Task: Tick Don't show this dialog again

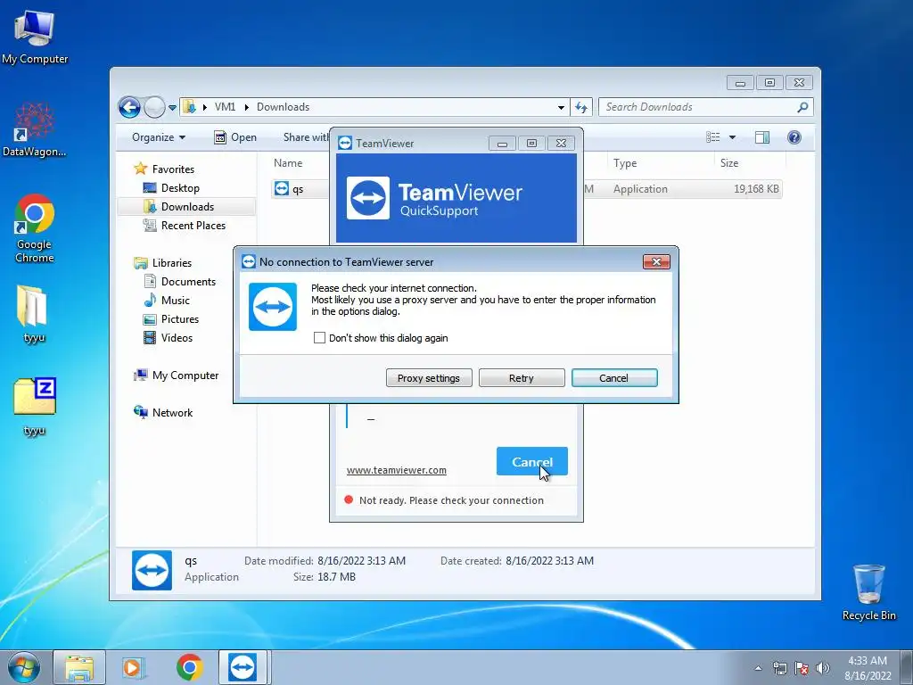Action: tap(319, 338)
